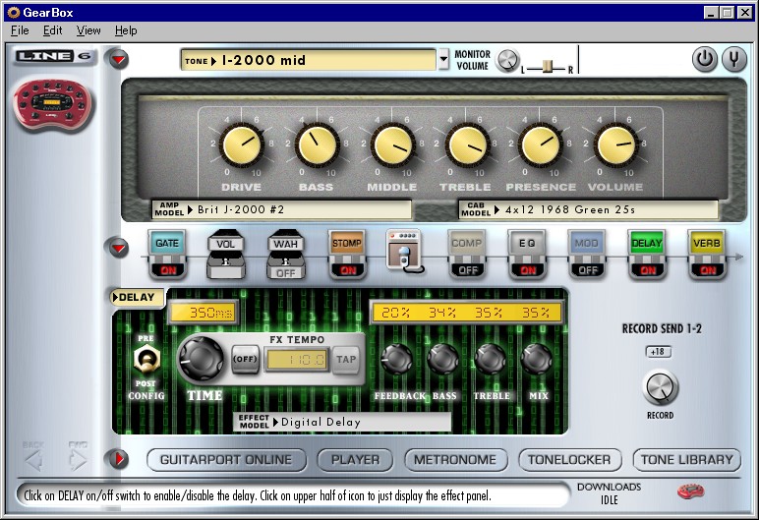
Task: Show the COMP effect panel
Action: 467,244
